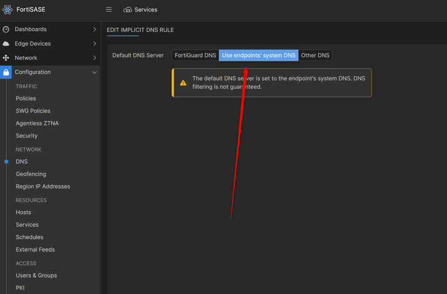Screen dimensions: 447x294
Task: Open External Feeds resource page
Action: pos(35,250)
